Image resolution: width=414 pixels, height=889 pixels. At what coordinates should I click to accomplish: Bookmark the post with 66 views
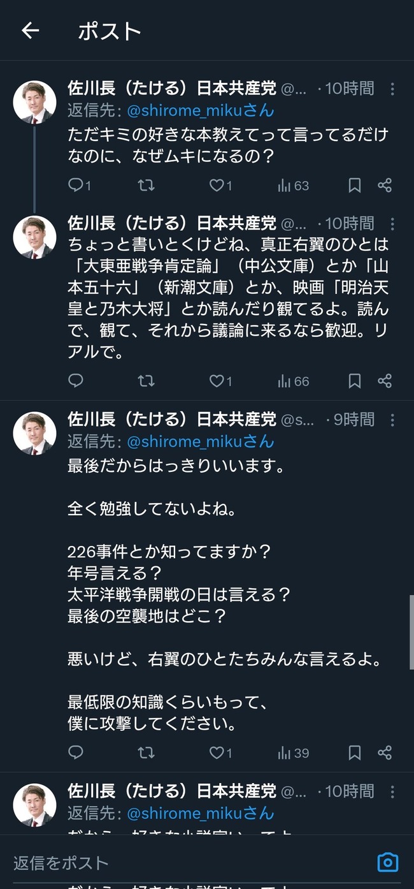(355, 381)
